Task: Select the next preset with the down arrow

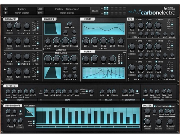Action: (6, 13)
